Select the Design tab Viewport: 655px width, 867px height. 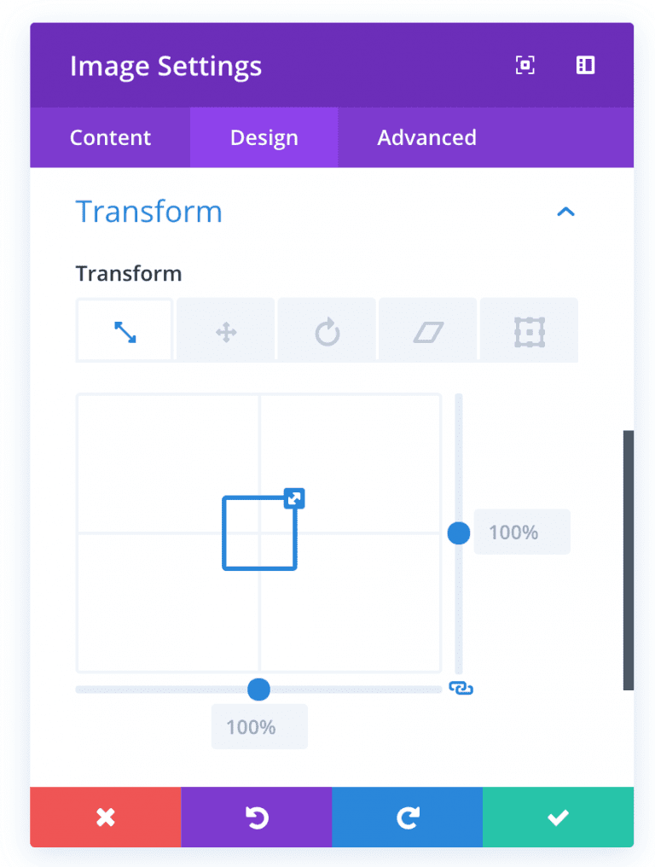pos(264,137)
